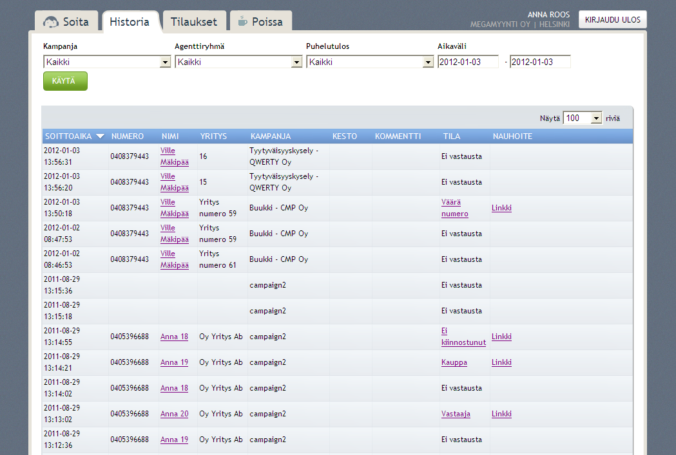
Task: Sort by the KESTO column header
Action: pyautogui.click(x=345, y=136)
